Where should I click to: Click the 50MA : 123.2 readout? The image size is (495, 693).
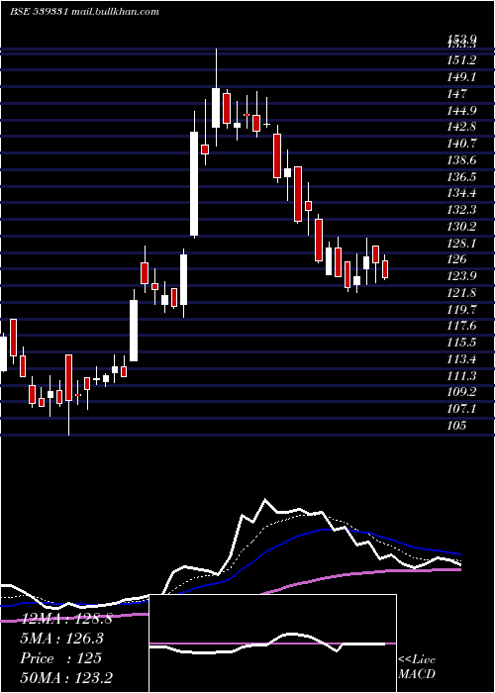(66, 677)
